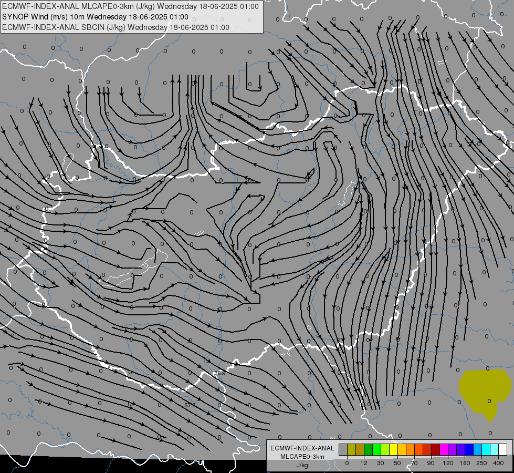Pick the yellow-green legend swatch
Viewport: 514px width, 473px height.
pyautogui.click(x=385, y=449)
